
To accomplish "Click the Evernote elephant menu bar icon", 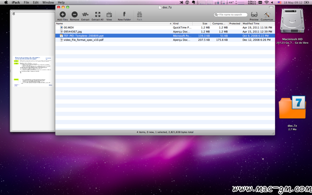I will click(x=193, y=2).
